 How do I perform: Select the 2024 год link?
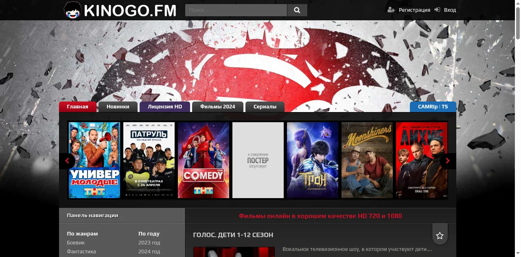[149, 252]
